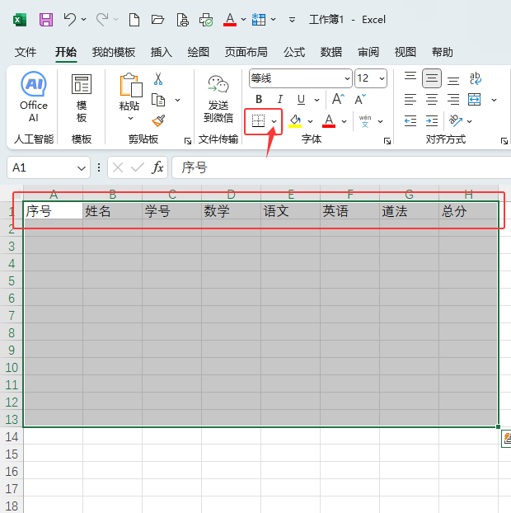Apply the ribbon red font color A button
511x513 pixels.
[329, 121]
